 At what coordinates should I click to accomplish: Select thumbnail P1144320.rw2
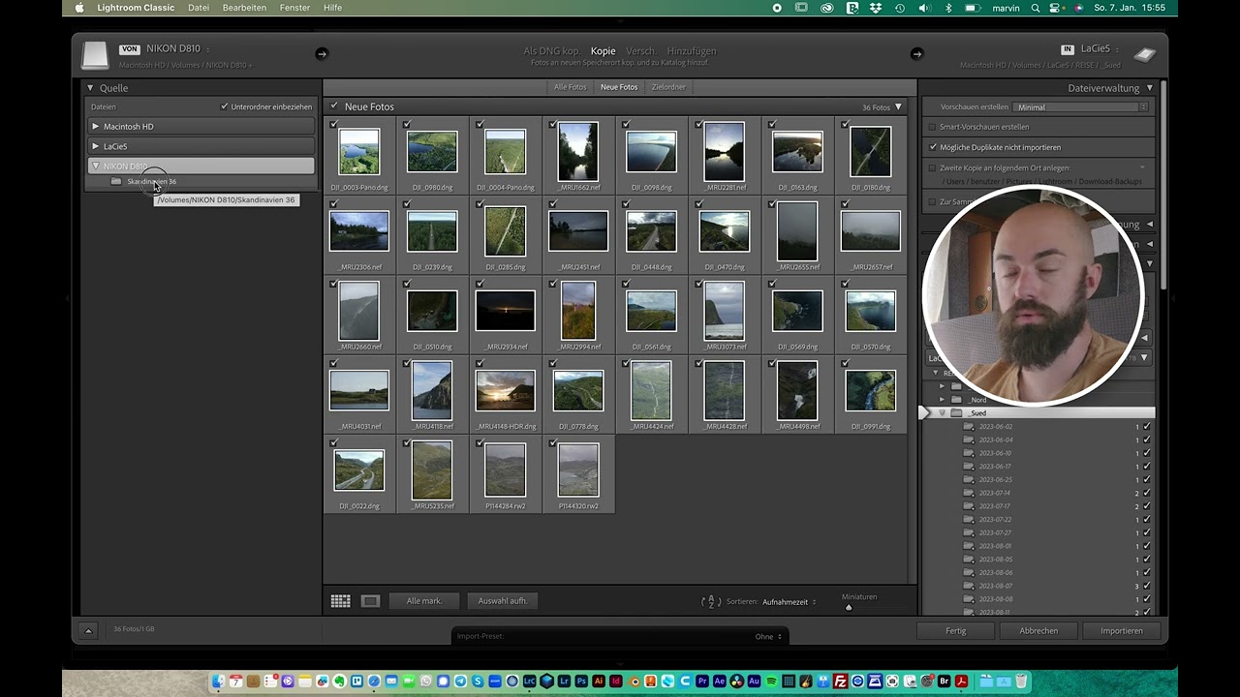578,470
